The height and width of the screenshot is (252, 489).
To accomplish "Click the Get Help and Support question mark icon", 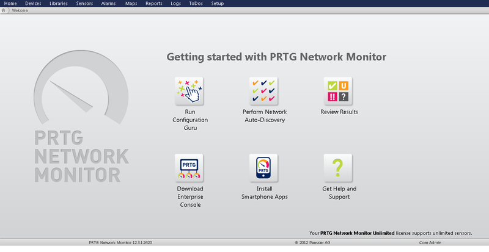I will pos(338,168).
